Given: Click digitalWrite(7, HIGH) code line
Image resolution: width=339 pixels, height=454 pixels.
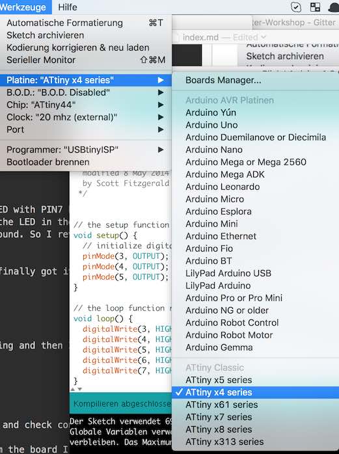Looking at the screenshot, I should (x=127, y=371).
